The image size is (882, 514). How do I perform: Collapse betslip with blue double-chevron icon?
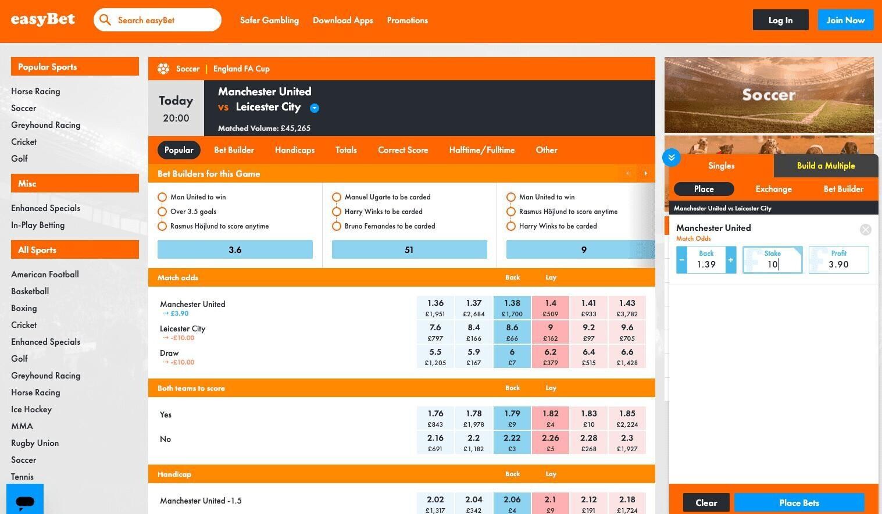pyautogui.click(x=671, y=158)
